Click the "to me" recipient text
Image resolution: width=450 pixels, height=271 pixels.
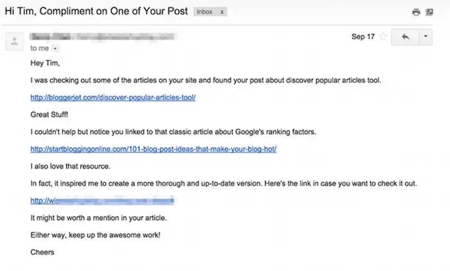click(39, 48)
